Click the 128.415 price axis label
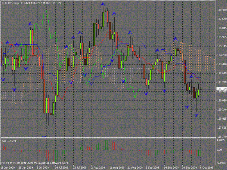227x170 pixels. (x=222, y=119)
